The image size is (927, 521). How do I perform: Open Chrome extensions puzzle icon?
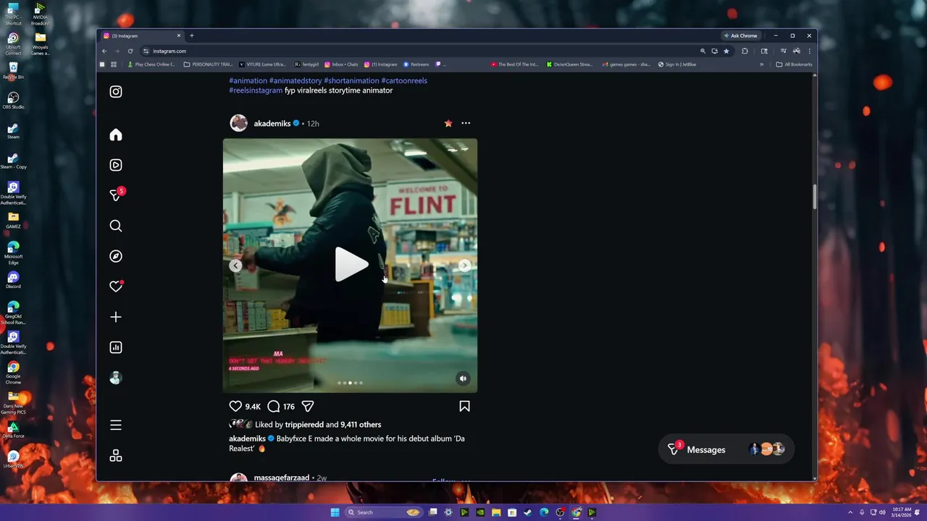tap(745, 51)
